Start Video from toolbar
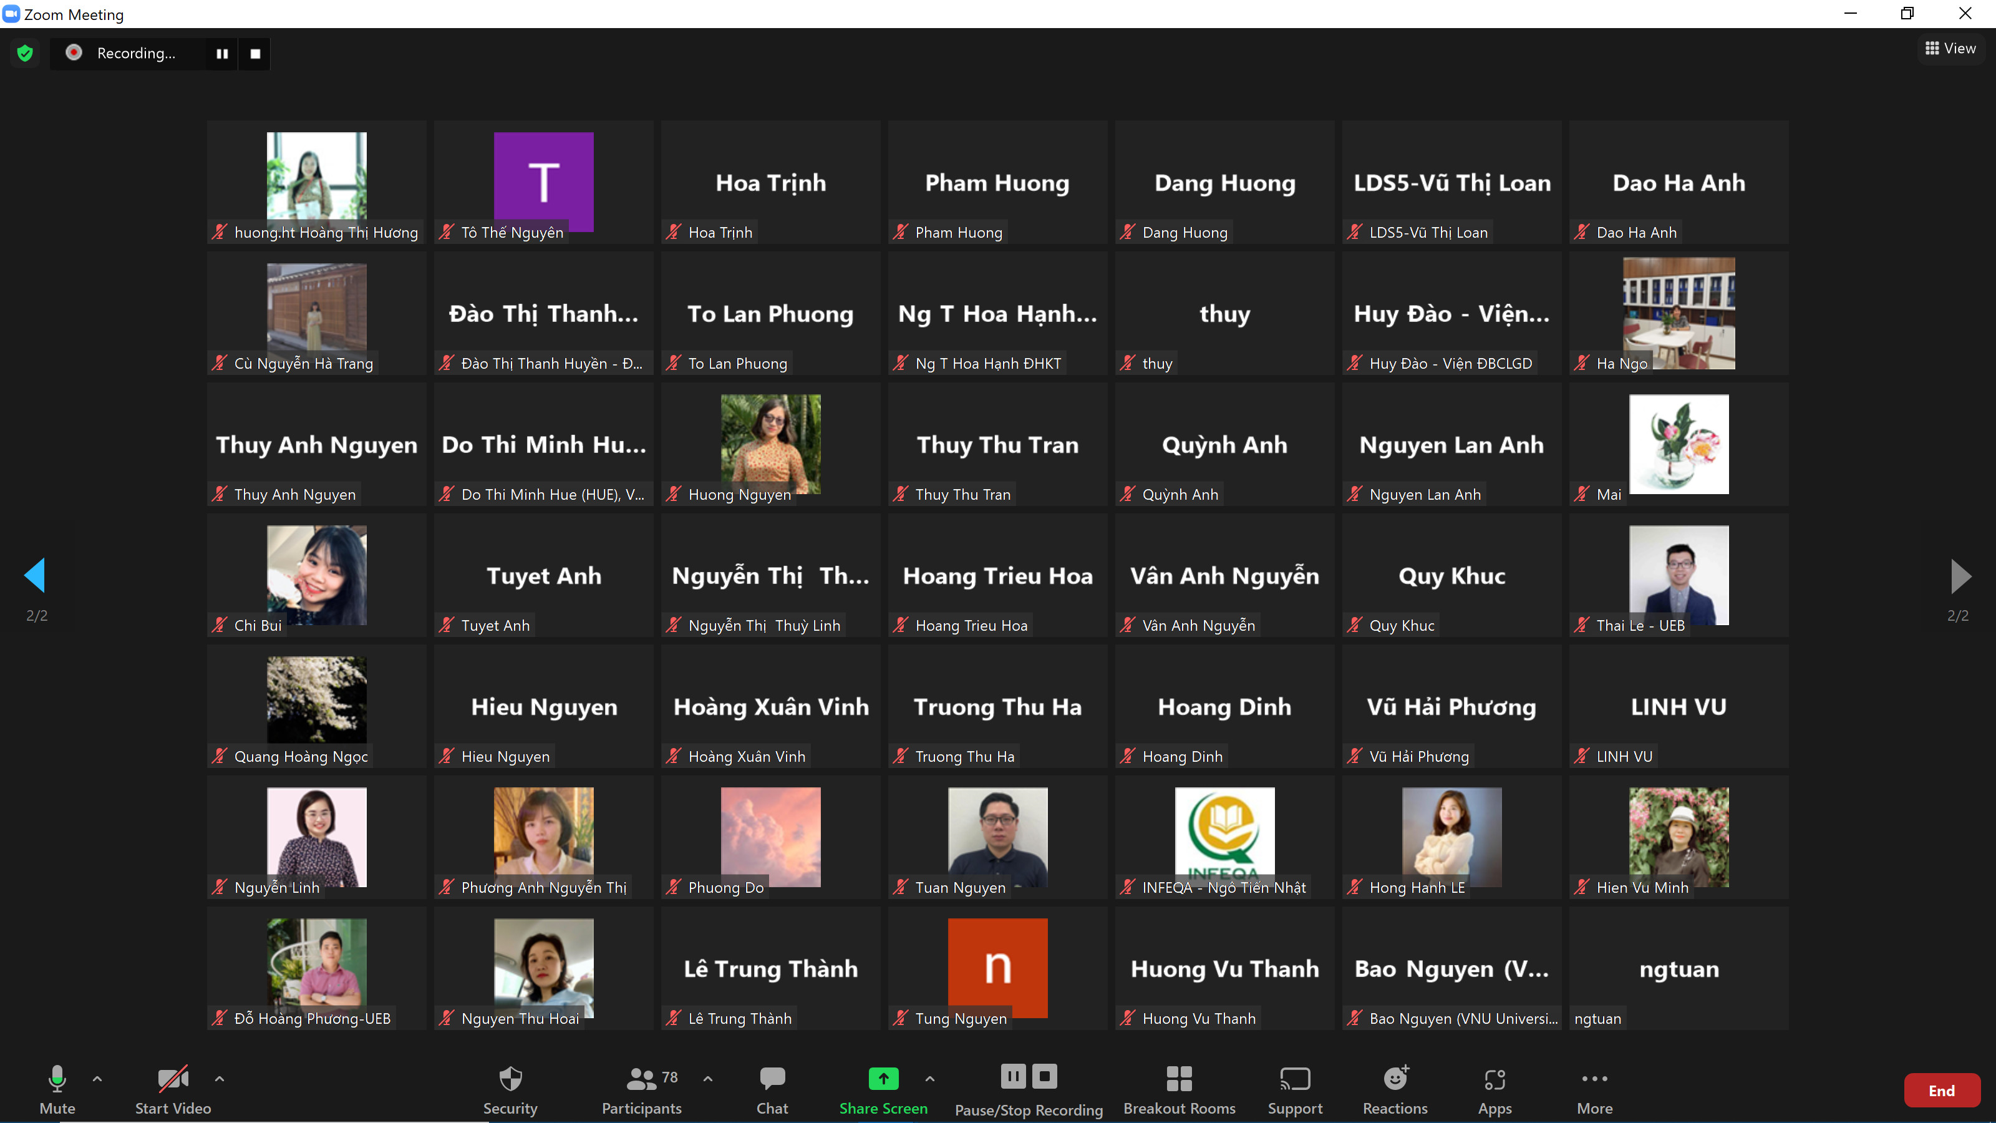 (173, 1089)
